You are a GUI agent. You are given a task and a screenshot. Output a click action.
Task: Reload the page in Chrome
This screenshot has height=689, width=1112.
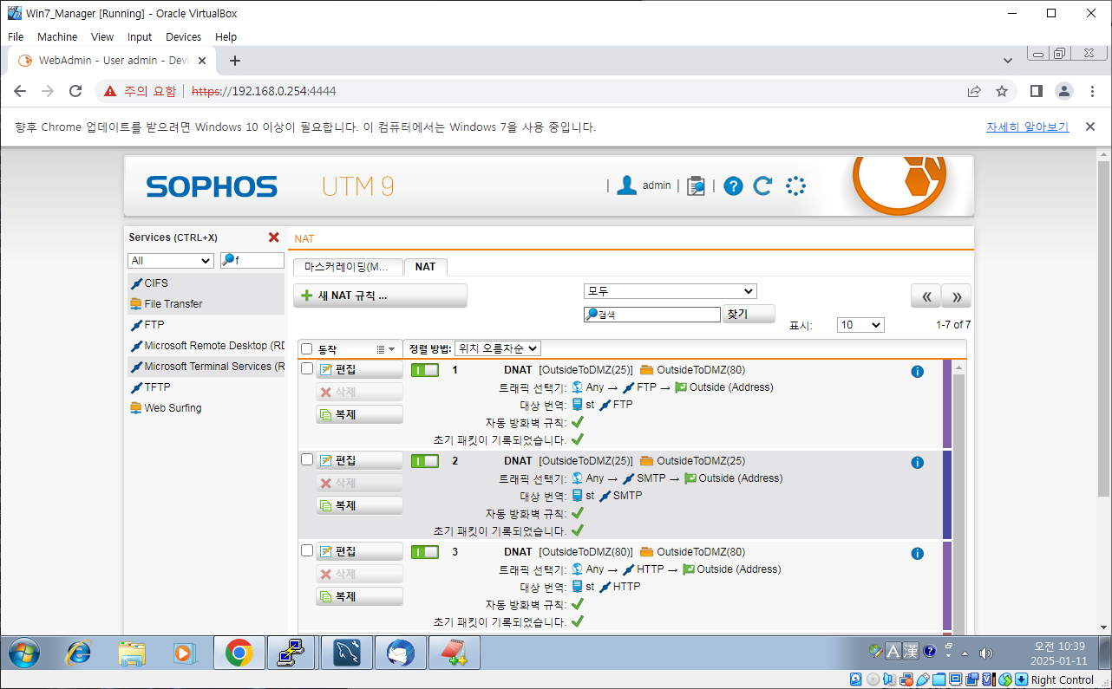(75, 91)
